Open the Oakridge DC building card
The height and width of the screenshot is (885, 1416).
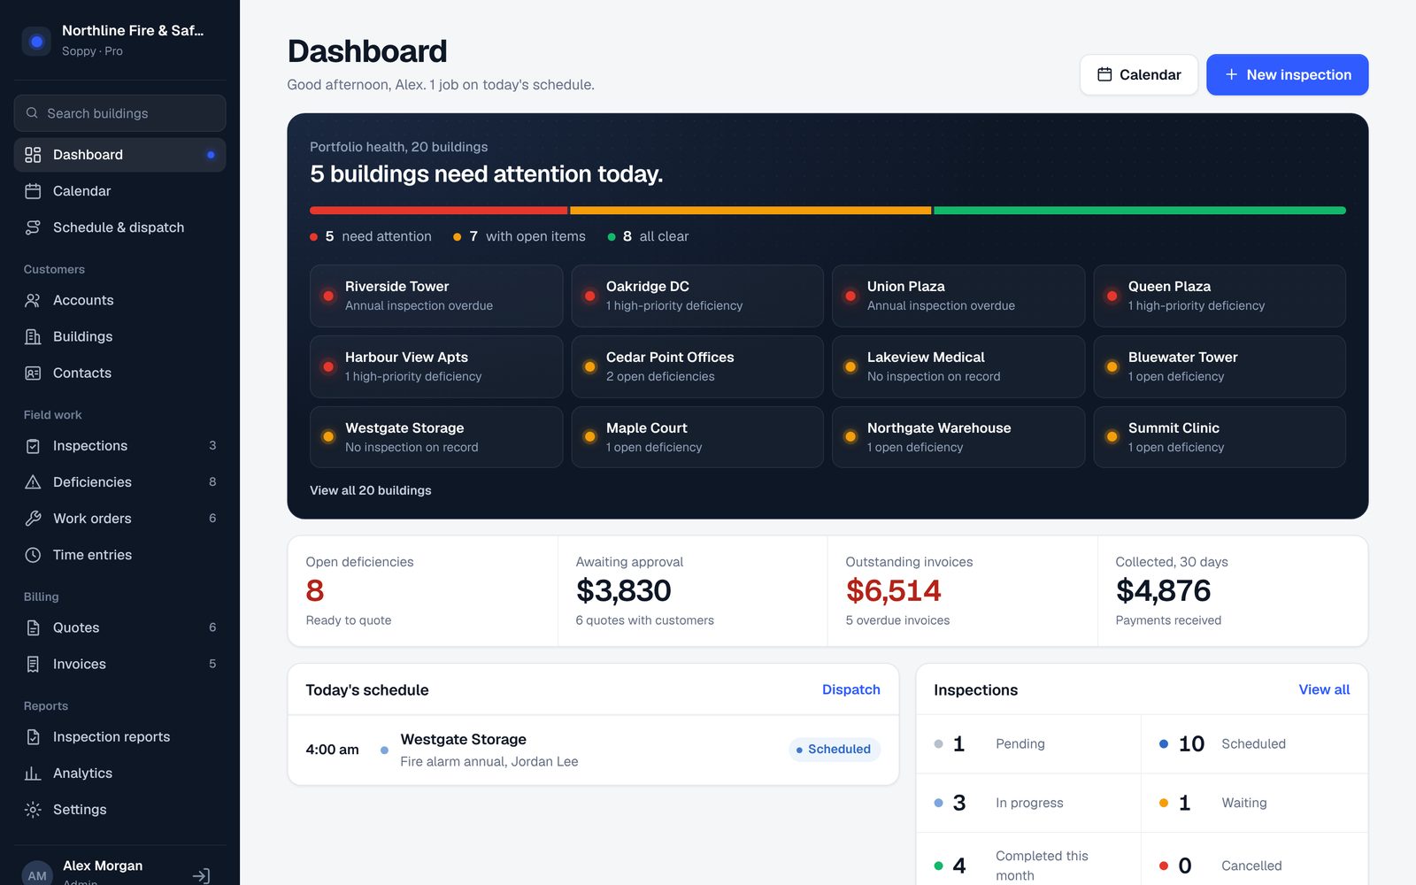pyautogui.click(x=697, y=296)
